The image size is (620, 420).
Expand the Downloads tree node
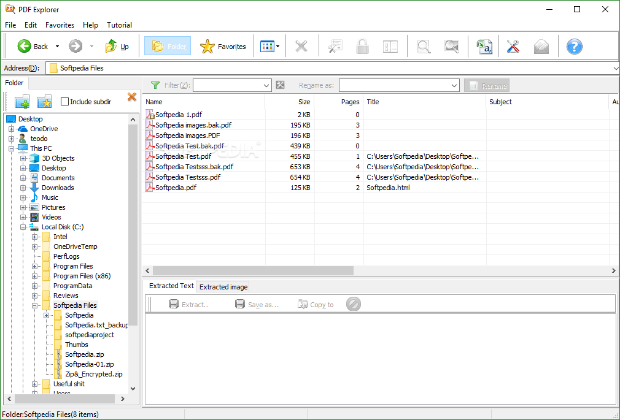tap(22, 188)
